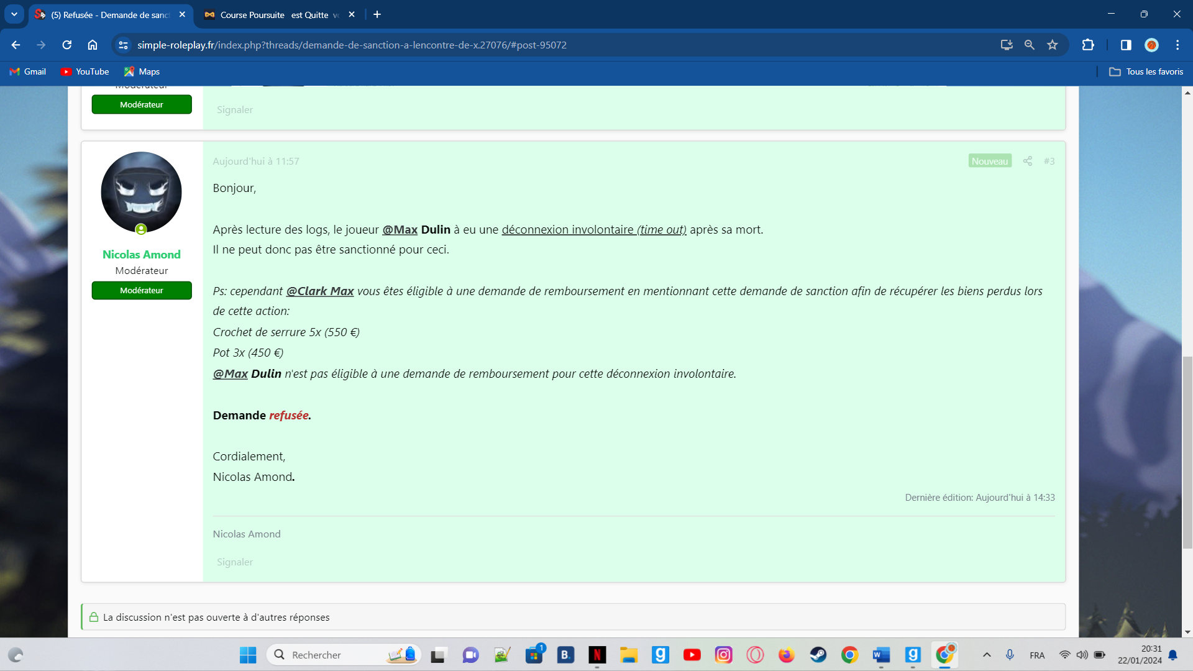This screenshot has width=1193, height=671.
Task: Open File Explorer from taskbar
Action: coord(629,655)
